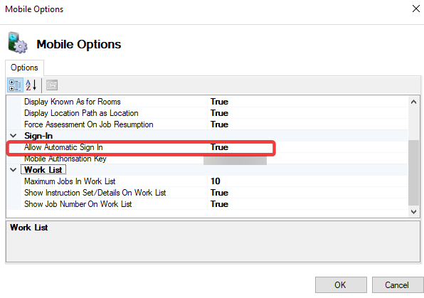
Task: Collapse the Sign-In category
Action: (x=14, y=136)
